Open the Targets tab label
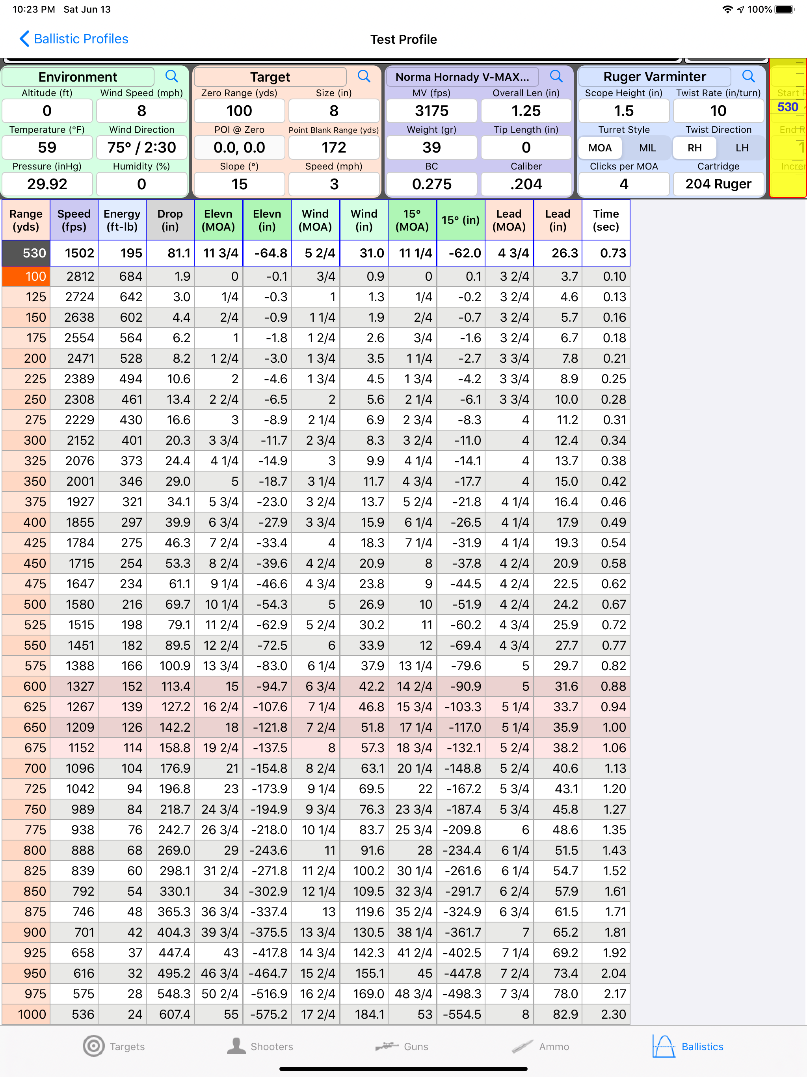This screenshot has height=1077, width=807. point(127,1046)
